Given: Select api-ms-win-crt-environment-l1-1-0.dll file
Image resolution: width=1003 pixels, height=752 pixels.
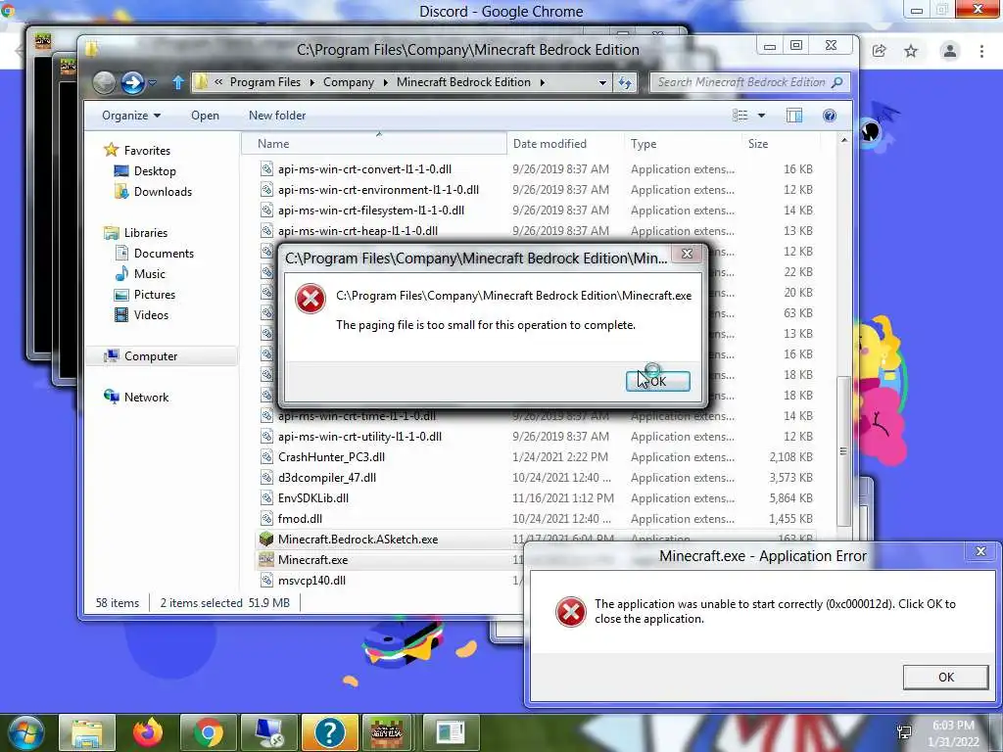Looking at the screenshot, I should (x=378, y=189).
